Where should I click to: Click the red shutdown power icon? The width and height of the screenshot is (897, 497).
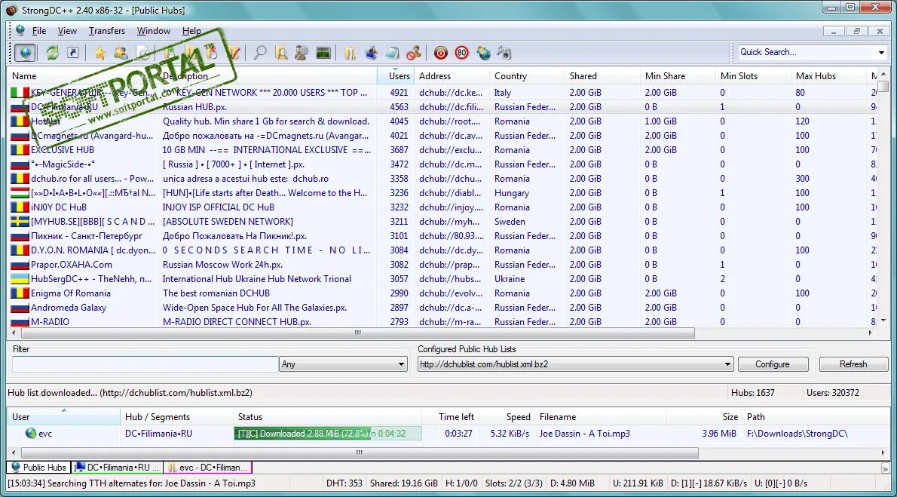click(x=440, y=54)
